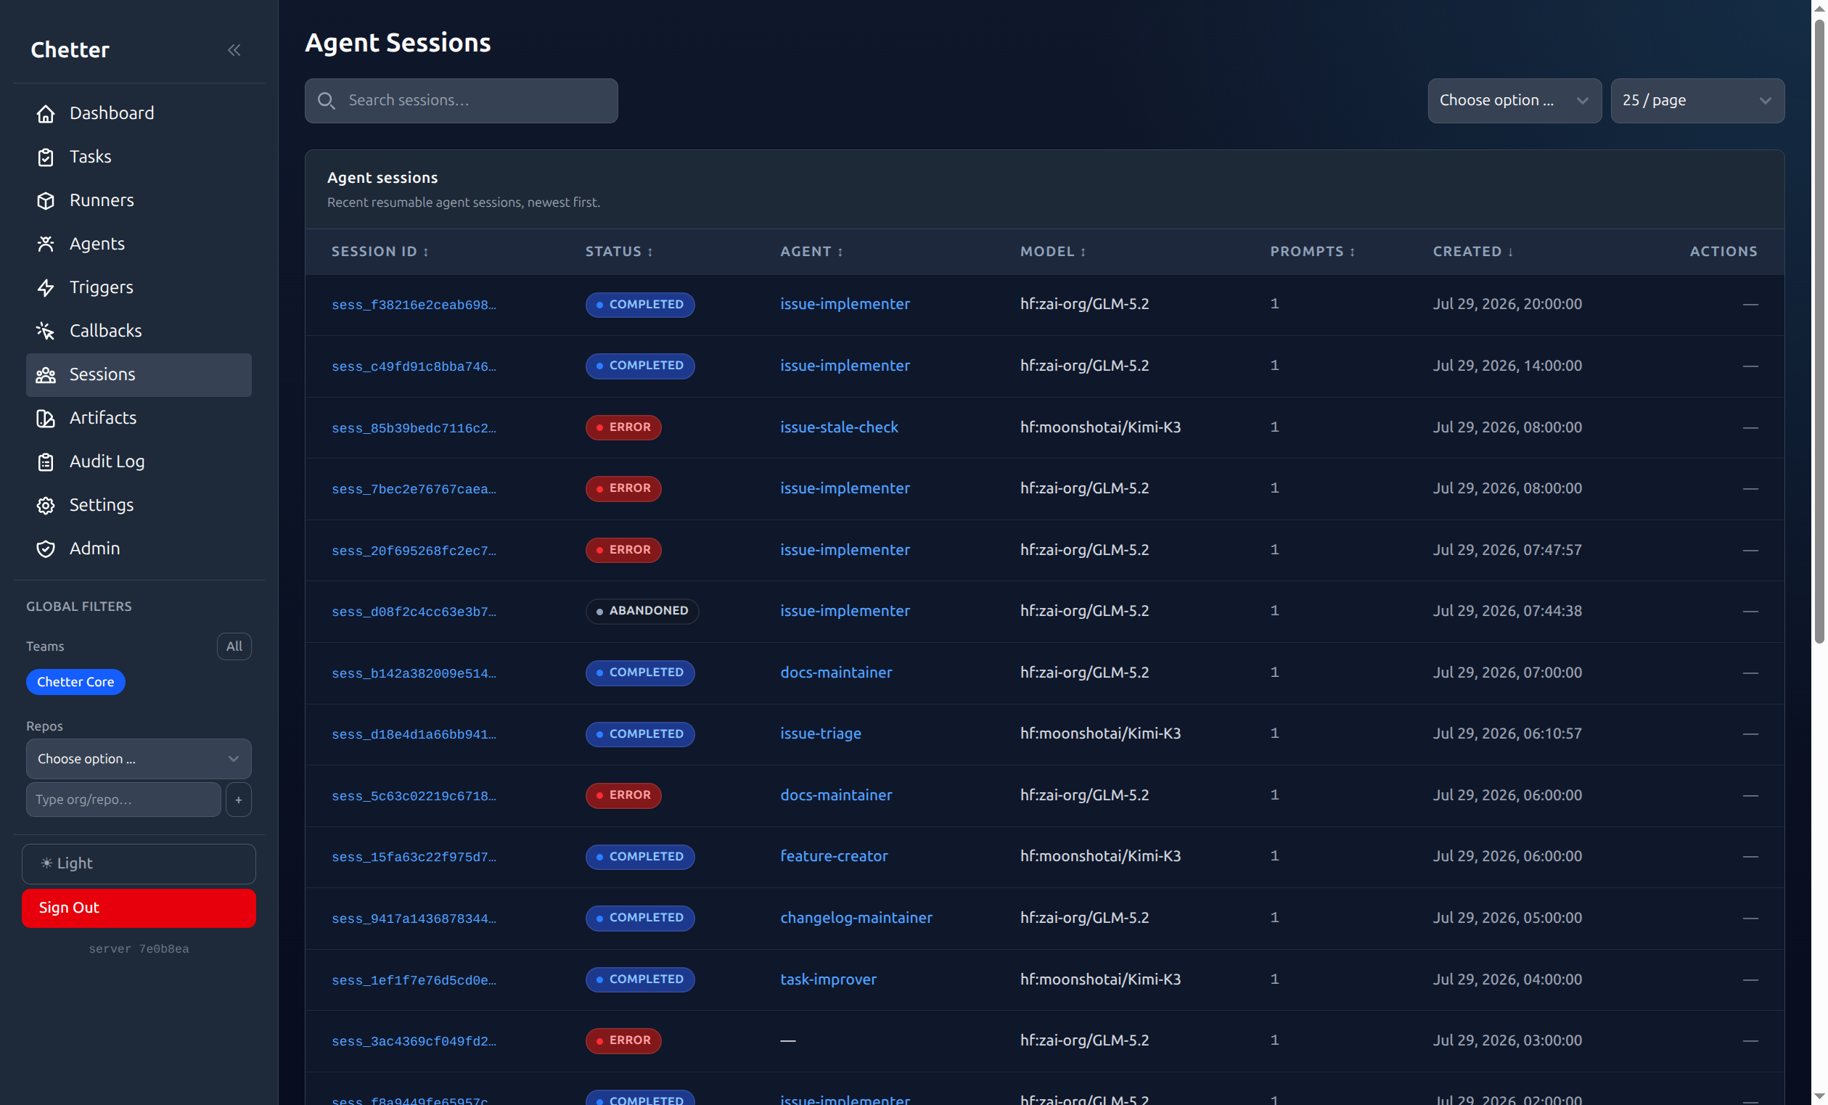Sort by the Status column header

coord(619,252)
